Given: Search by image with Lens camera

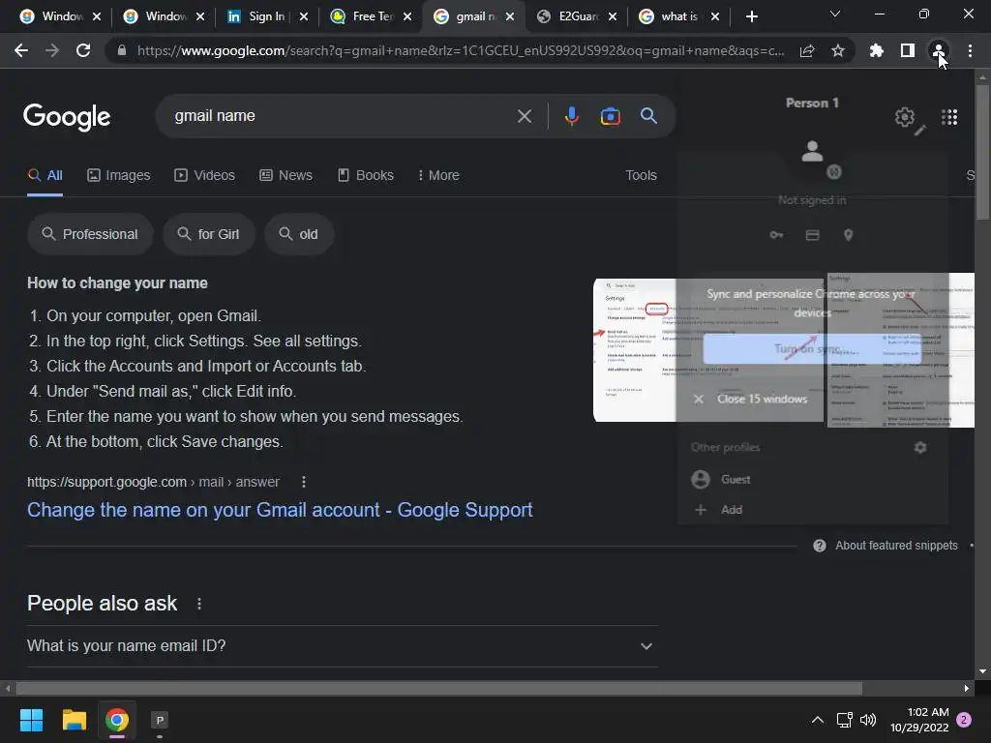Looking at the screenshot, I should coord(610,116).
